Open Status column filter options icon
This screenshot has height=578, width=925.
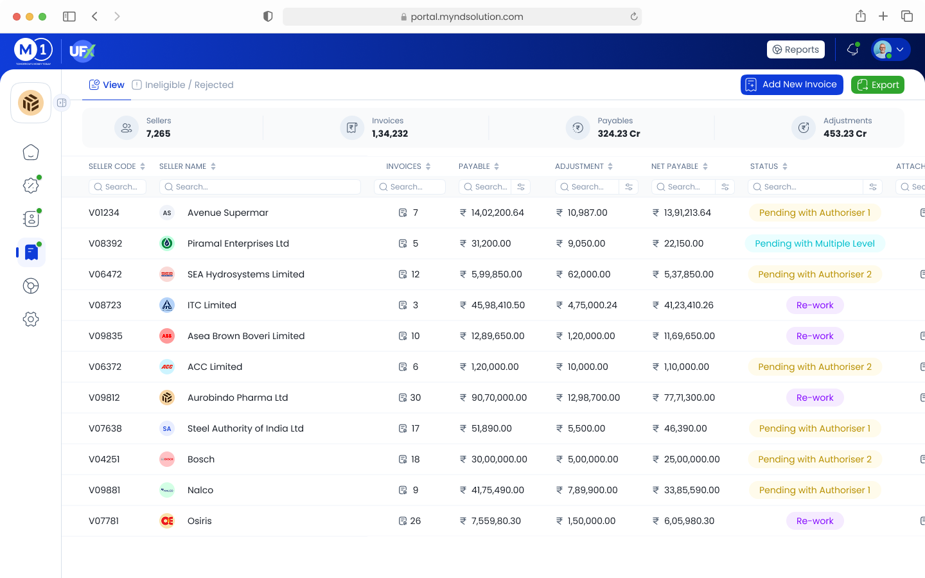873,187
